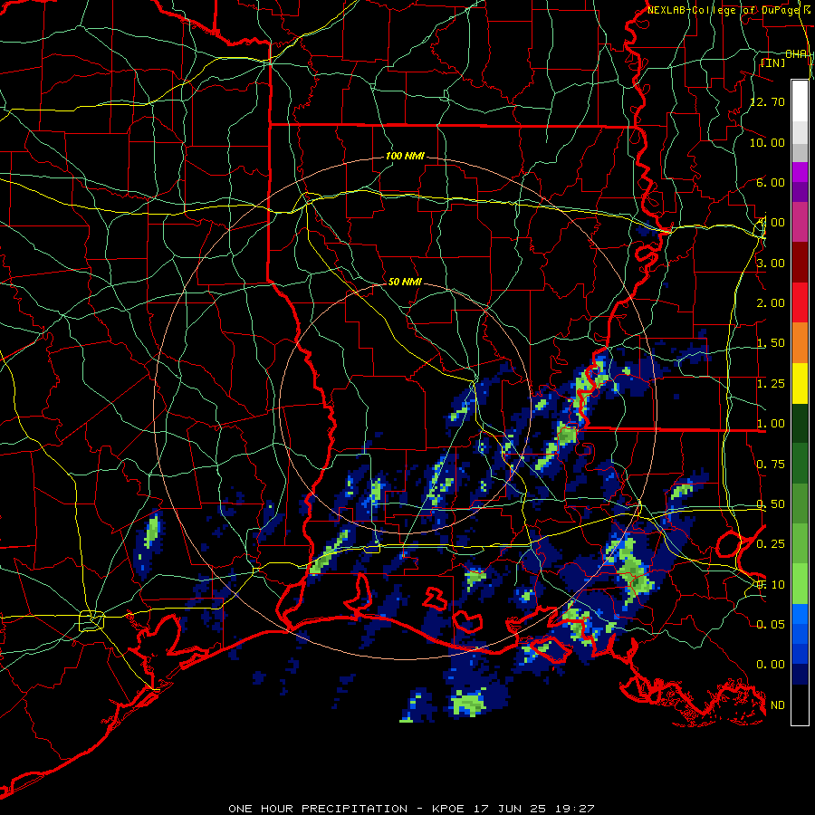The width and height of the screenshot is (815, 815).
Task: Click the 1.25 legend value
Action: pyautogui.click(x=771, y=384)
